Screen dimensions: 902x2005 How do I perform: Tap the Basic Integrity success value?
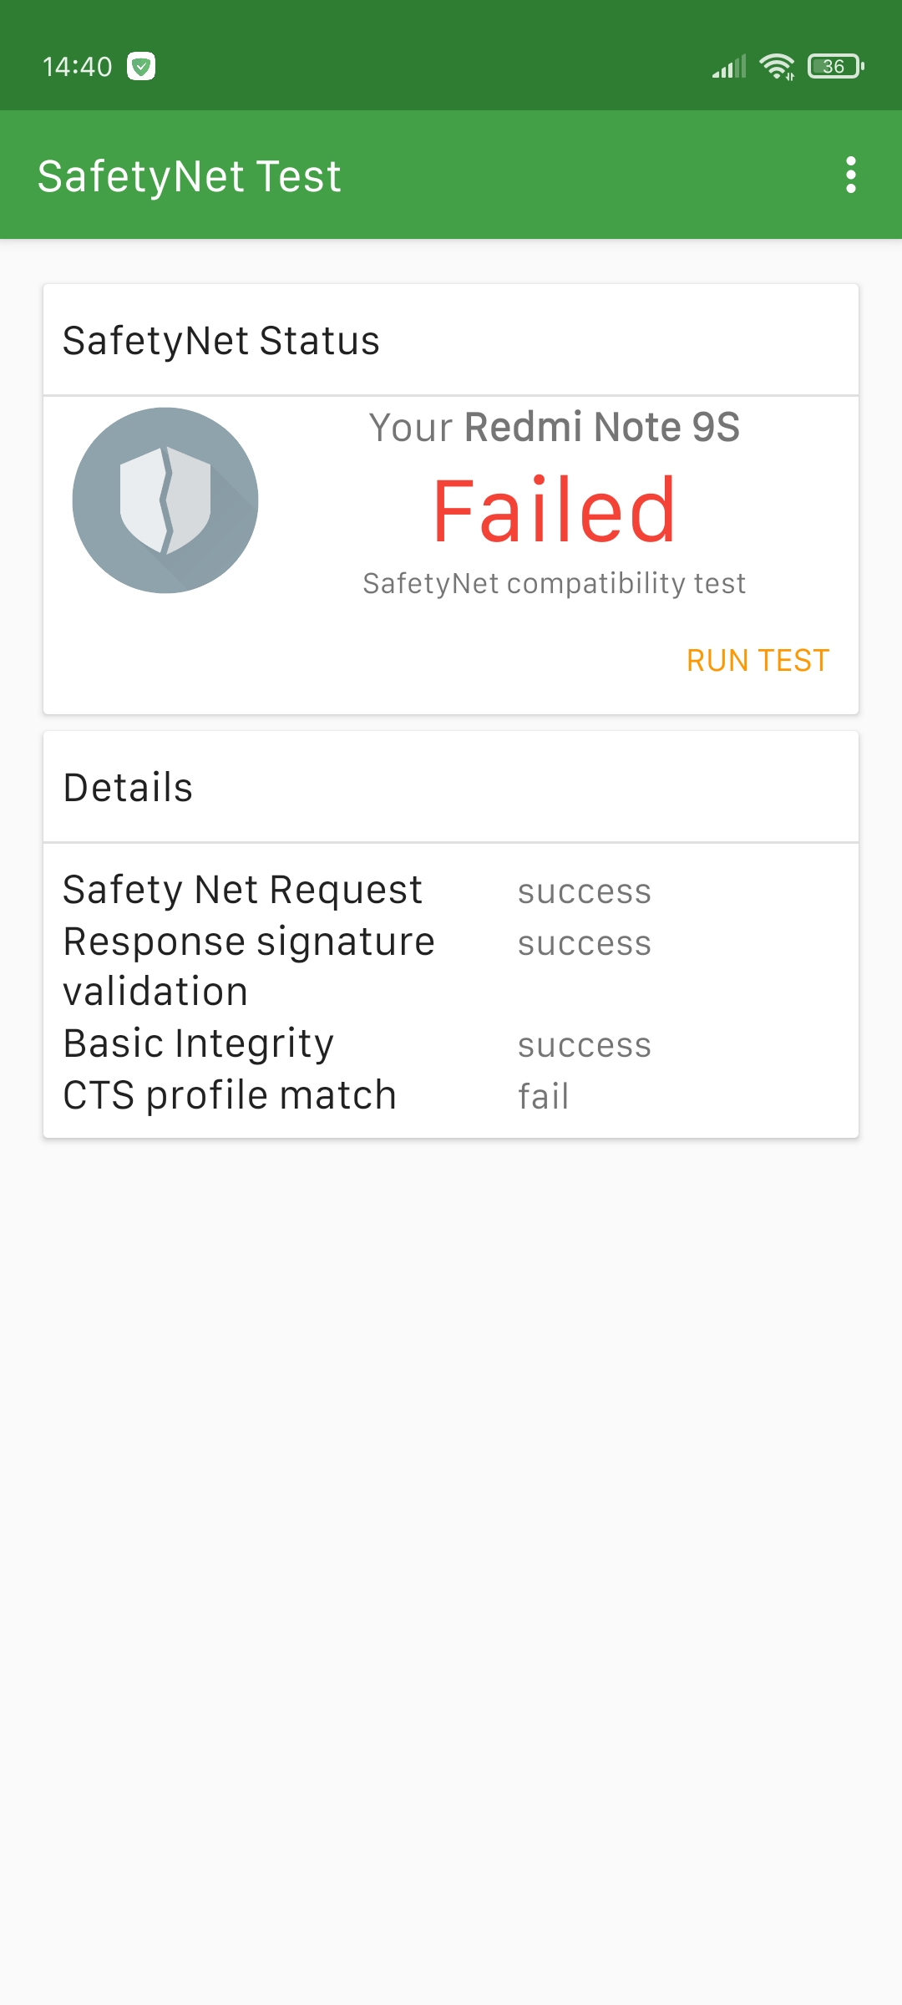(585, 1045)
